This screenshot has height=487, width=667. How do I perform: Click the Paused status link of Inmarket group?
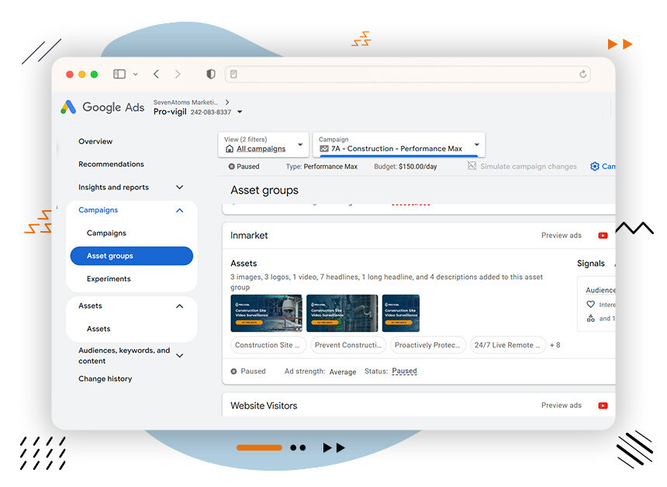click(x=404, y=371)
